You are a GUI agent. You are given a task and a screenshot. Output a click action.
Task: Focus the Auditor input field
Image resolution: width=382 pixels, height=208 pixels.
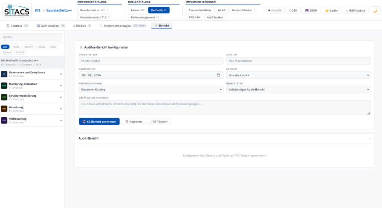pos(298,61)
